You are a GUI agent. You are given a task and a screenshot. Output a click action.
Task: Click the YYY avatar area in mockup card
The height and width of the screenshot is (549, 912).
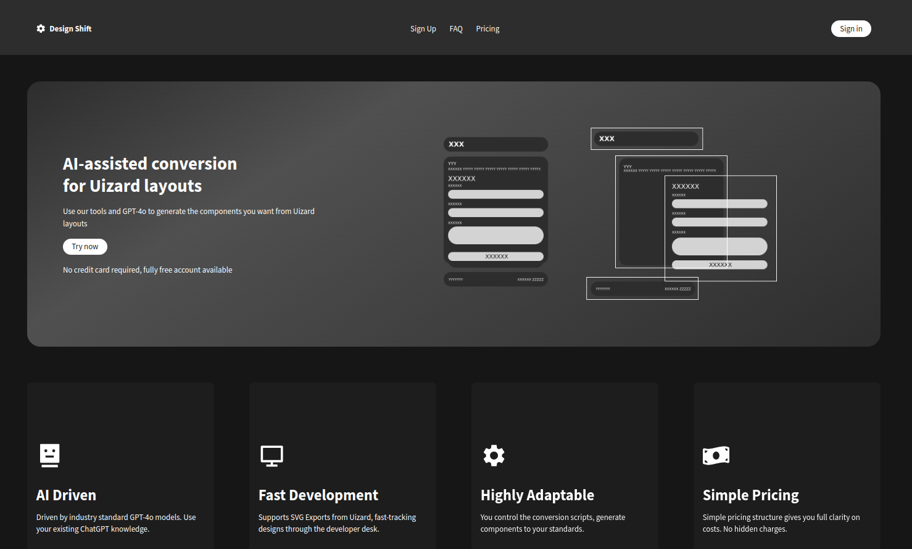click(452, 165)
